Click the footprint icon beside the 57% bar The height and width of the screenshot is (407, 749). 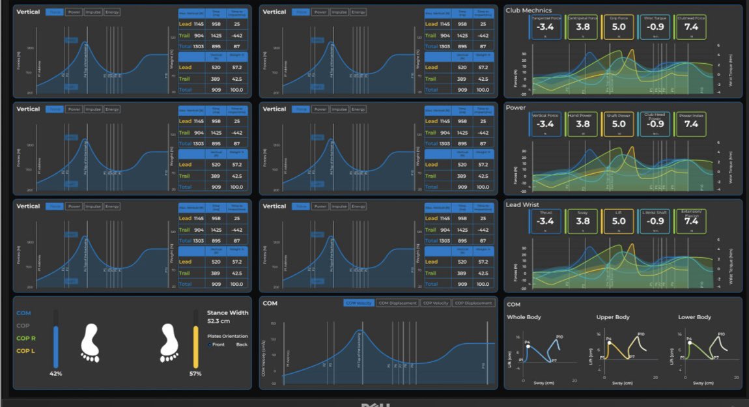[169, 343]
